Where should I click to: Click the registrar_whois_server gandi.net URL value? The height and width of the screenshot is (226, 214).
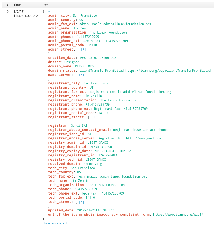(x=131, y=138)
